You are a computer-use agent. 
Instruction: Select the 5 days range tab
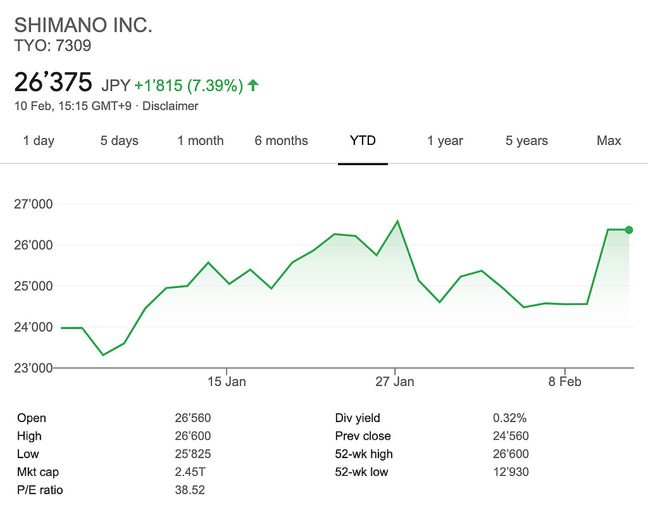120,140
